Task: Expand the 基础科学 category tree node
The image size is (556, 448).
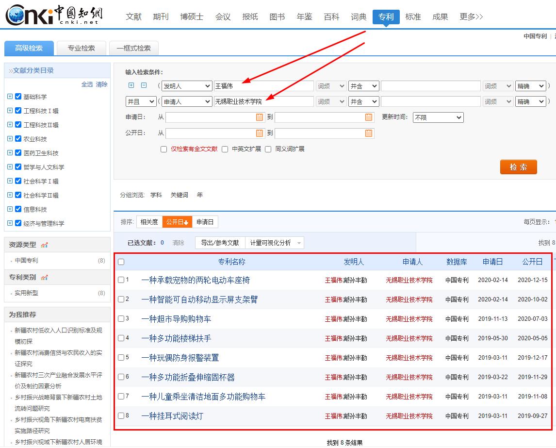Action: coord(10,97)
